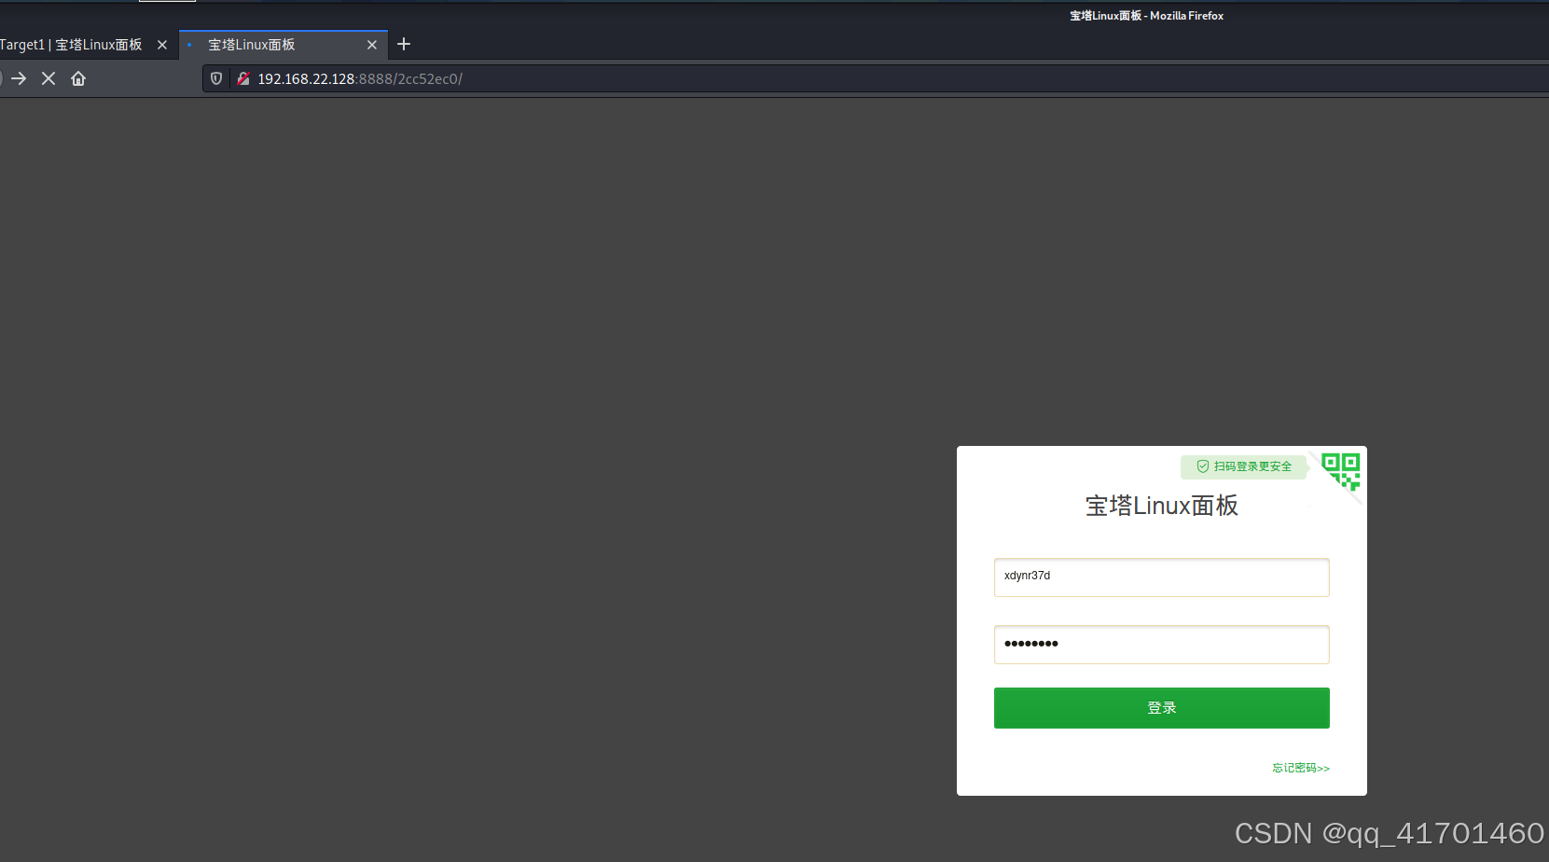Image resolution: width=1549 pixels, height=862 pixels.
Task: Click the insecure connection lock icon
Action: tap(243, 78)
